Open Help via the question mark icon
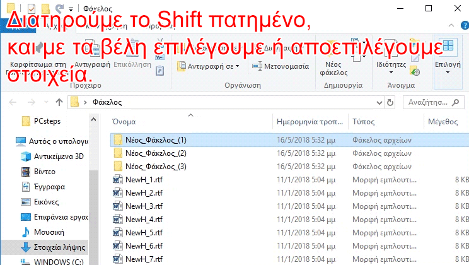Screen dimensions: 469x265 click(465, 25)
